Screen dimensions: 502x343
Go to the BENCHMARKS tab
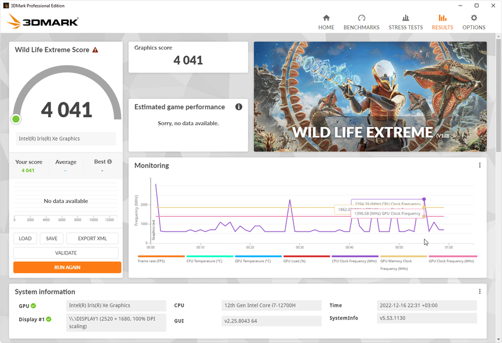click(361, 22)
